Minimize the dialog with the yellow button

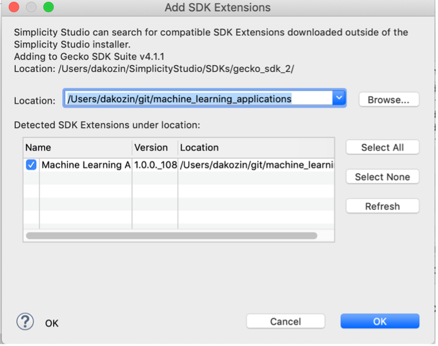(x=31, y=8)
